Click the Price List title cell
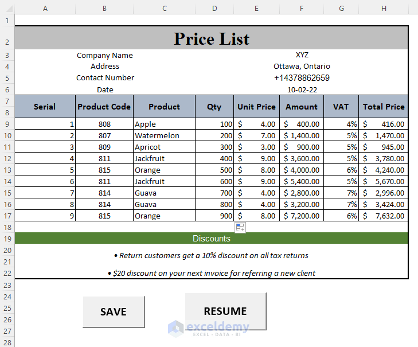Viewport: 418px width, 347px height. click(212, 38)
